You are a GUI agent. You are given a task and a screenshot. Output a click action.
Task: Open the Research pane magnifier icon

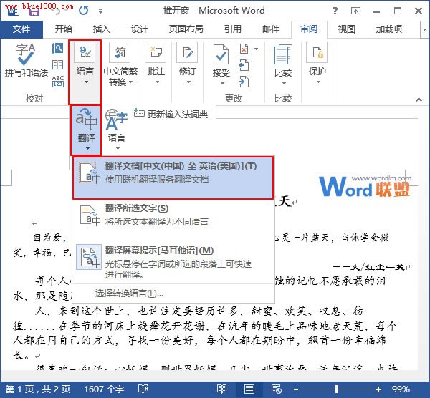click(58, 49)
